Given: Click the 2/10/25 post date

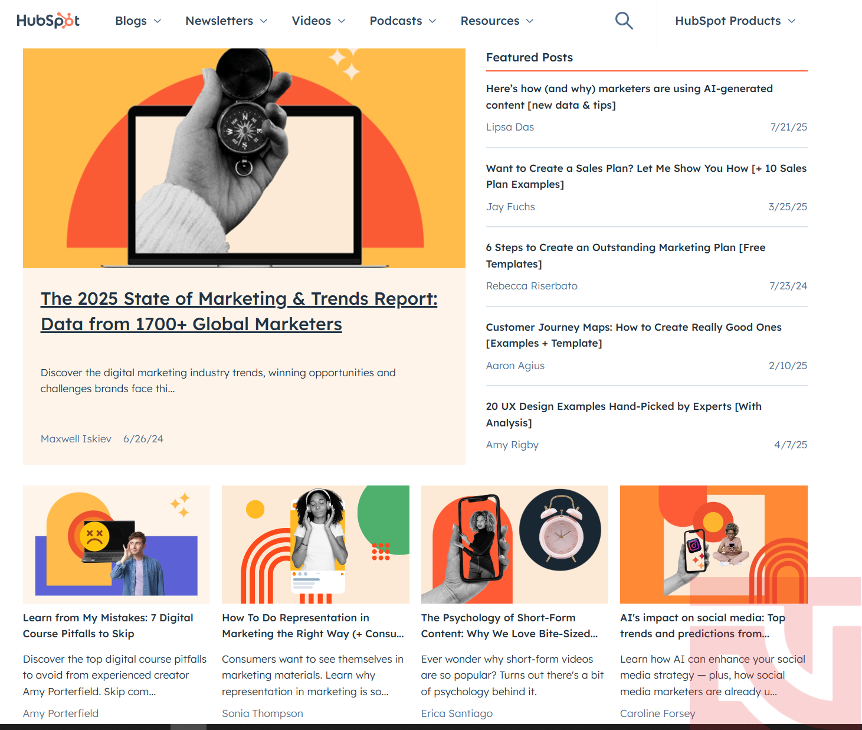Looking at the screenshot, I should pyautogui.click(x=788, y=366).
